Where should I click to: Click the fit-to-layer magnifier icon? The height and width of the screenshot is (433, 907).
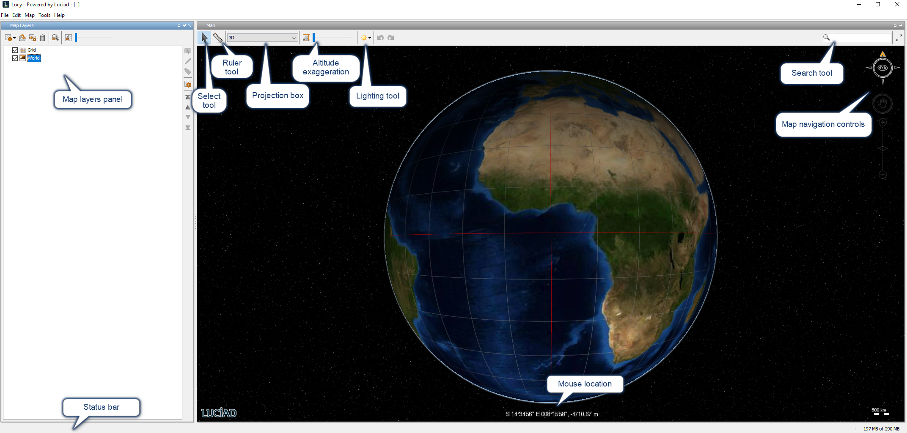click(55, 38)
